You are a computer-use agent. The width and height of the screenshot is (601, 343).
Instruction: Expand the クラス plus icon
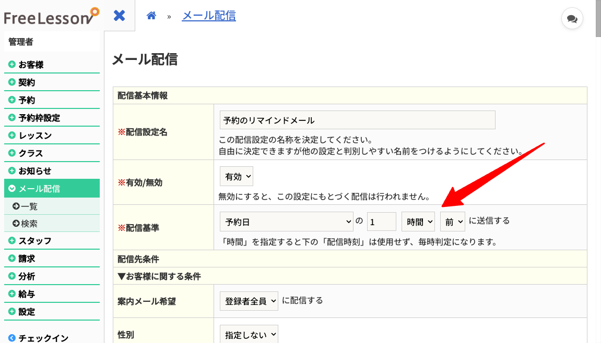point(12,153)
